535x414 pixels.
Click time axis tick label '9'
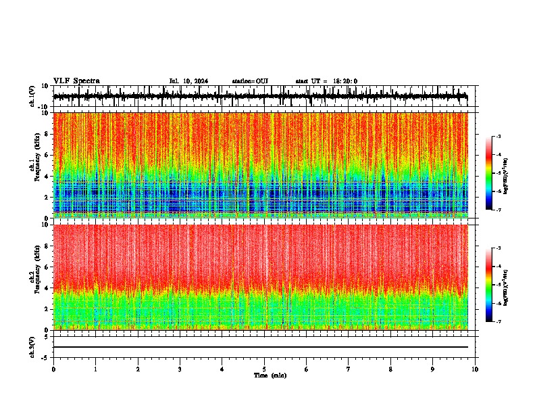point(432,369)
